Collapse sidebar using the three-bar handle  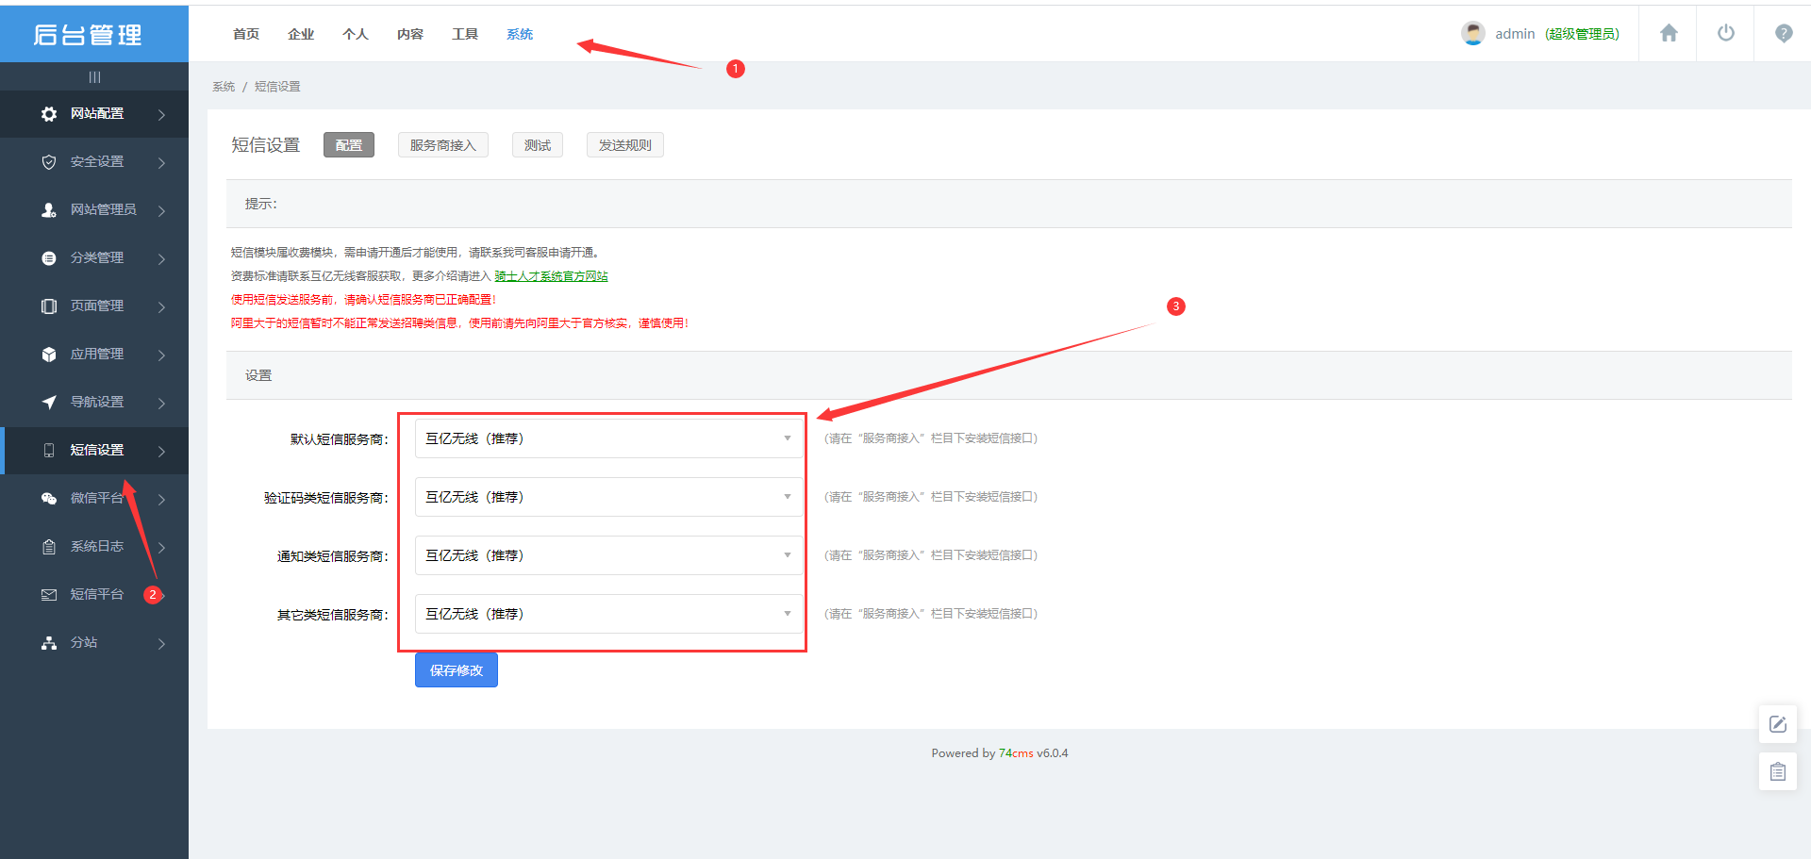pyautogui.click(x=94, y=77)
